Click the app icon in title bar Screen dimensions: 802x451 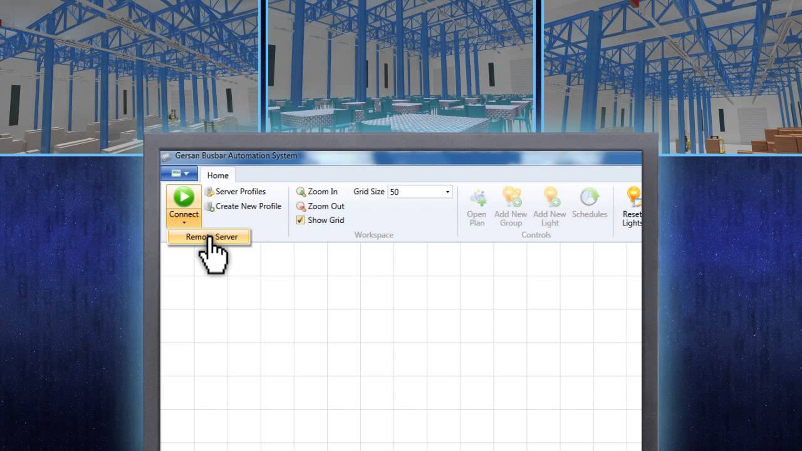pyautogui.click(x=166, y=157)
